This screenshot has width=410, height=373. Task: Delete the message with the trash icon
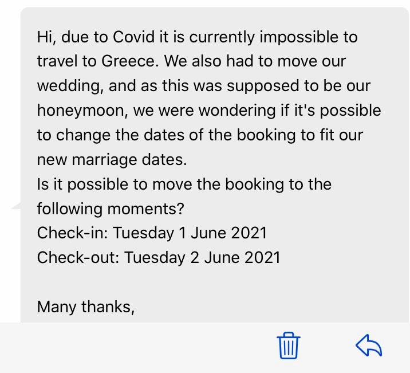coord(288,345)
